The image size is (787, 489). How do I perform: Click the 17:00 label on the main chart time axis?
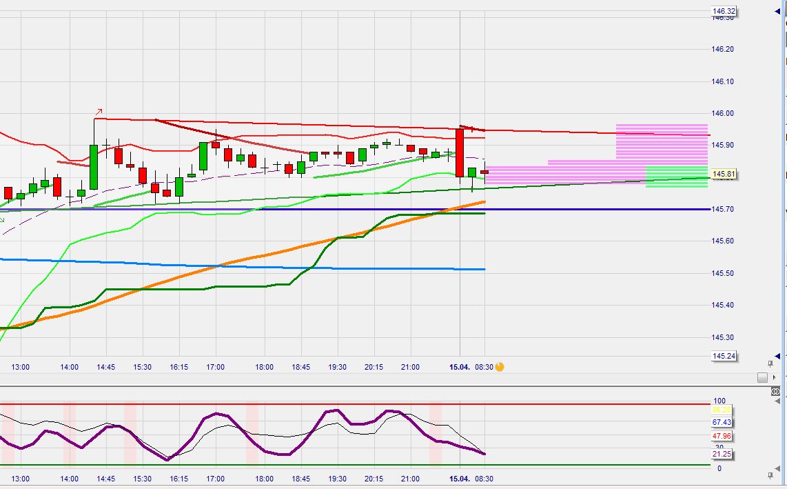pos(215,367)
